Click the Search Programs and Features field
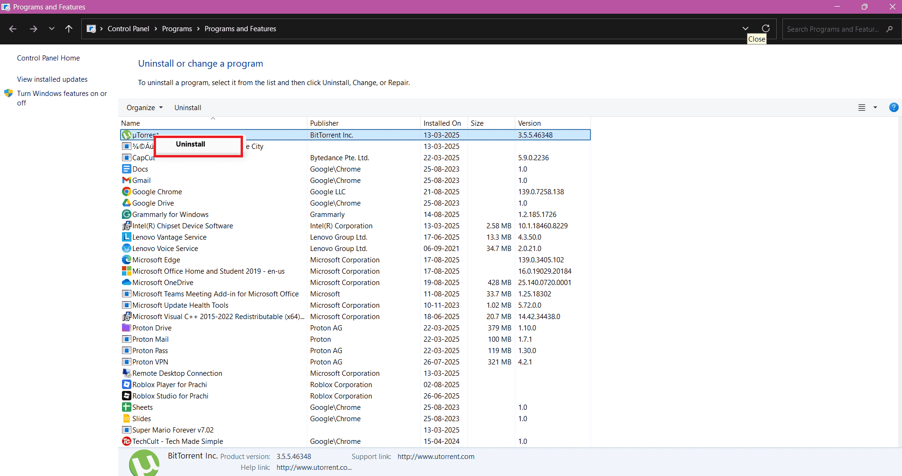Image resolution: width=902 pixels, height=476 pixels. [832, 29]
